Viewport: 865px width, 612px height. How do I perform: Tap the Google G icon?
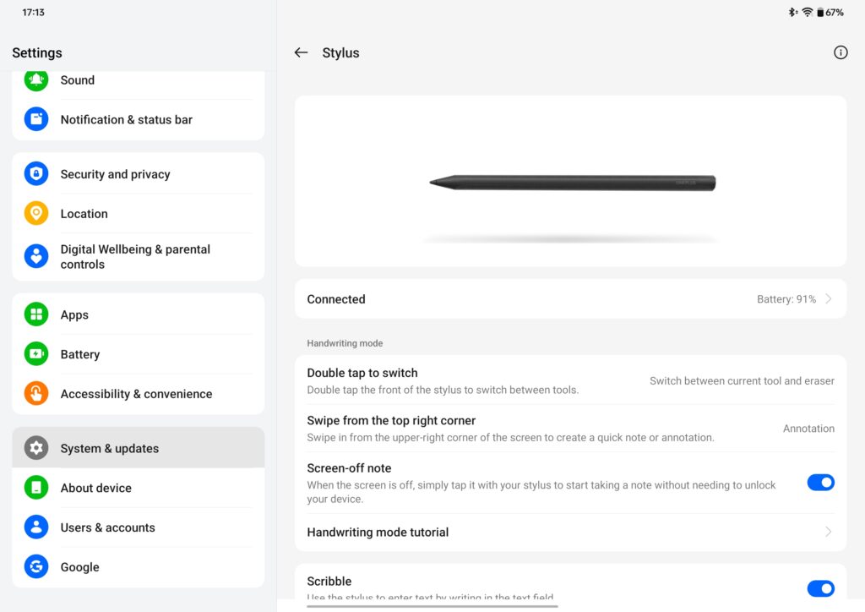click(x=35, y=566)
